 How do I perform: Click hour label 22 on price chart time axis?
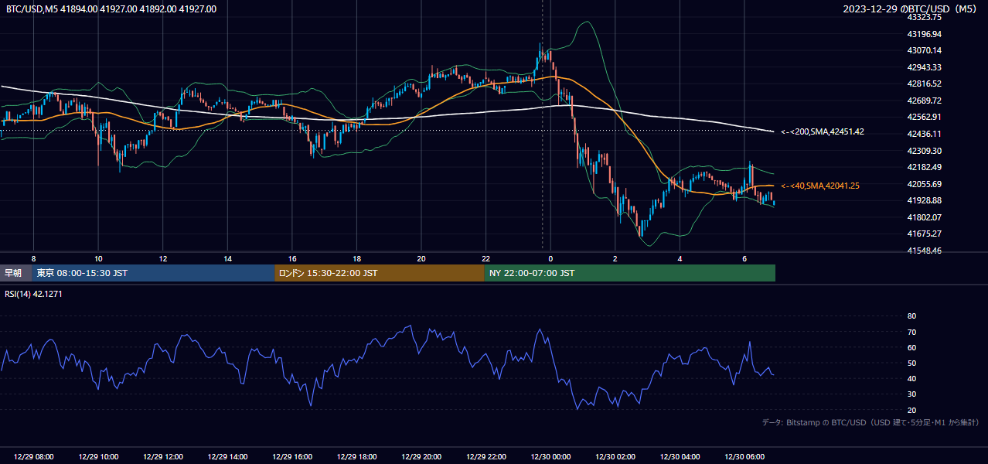[x=485, y=258]
